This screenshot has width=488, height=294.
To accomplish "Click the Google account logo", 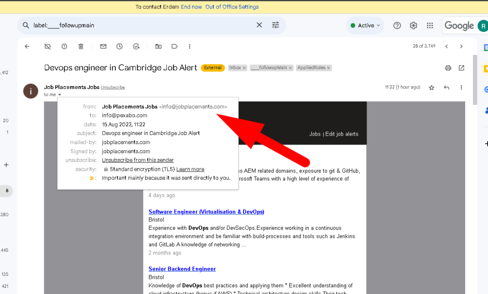I will tap(459, 26).
